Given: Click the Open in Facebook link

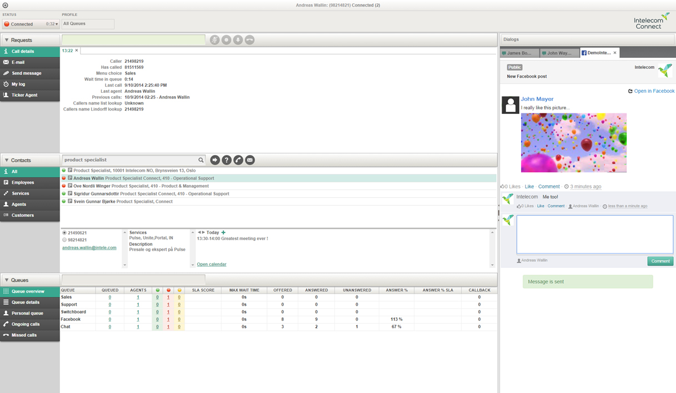Looking at the screenshot, I should tap(654, 91).
